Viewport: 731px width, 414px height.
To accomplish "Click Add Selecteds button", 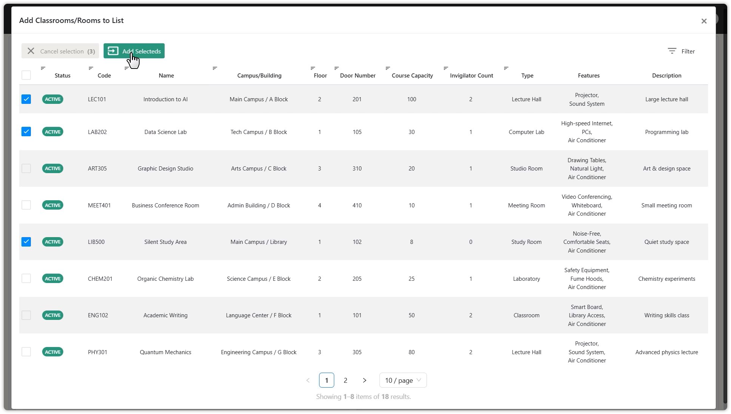I will (x=134, y=51).
